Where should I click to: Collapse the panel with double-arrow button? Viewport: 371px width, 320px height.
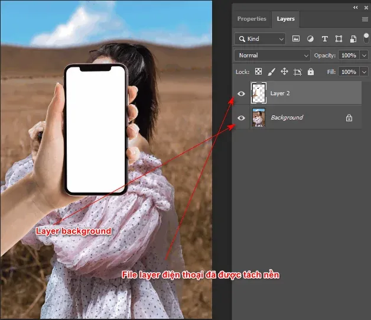pyautogui.click(x=355, y=7)
